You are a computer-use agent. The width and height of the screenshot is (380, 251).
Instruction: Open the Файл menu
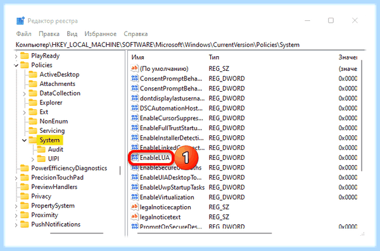pyautogui.click(x=24, y=34)
